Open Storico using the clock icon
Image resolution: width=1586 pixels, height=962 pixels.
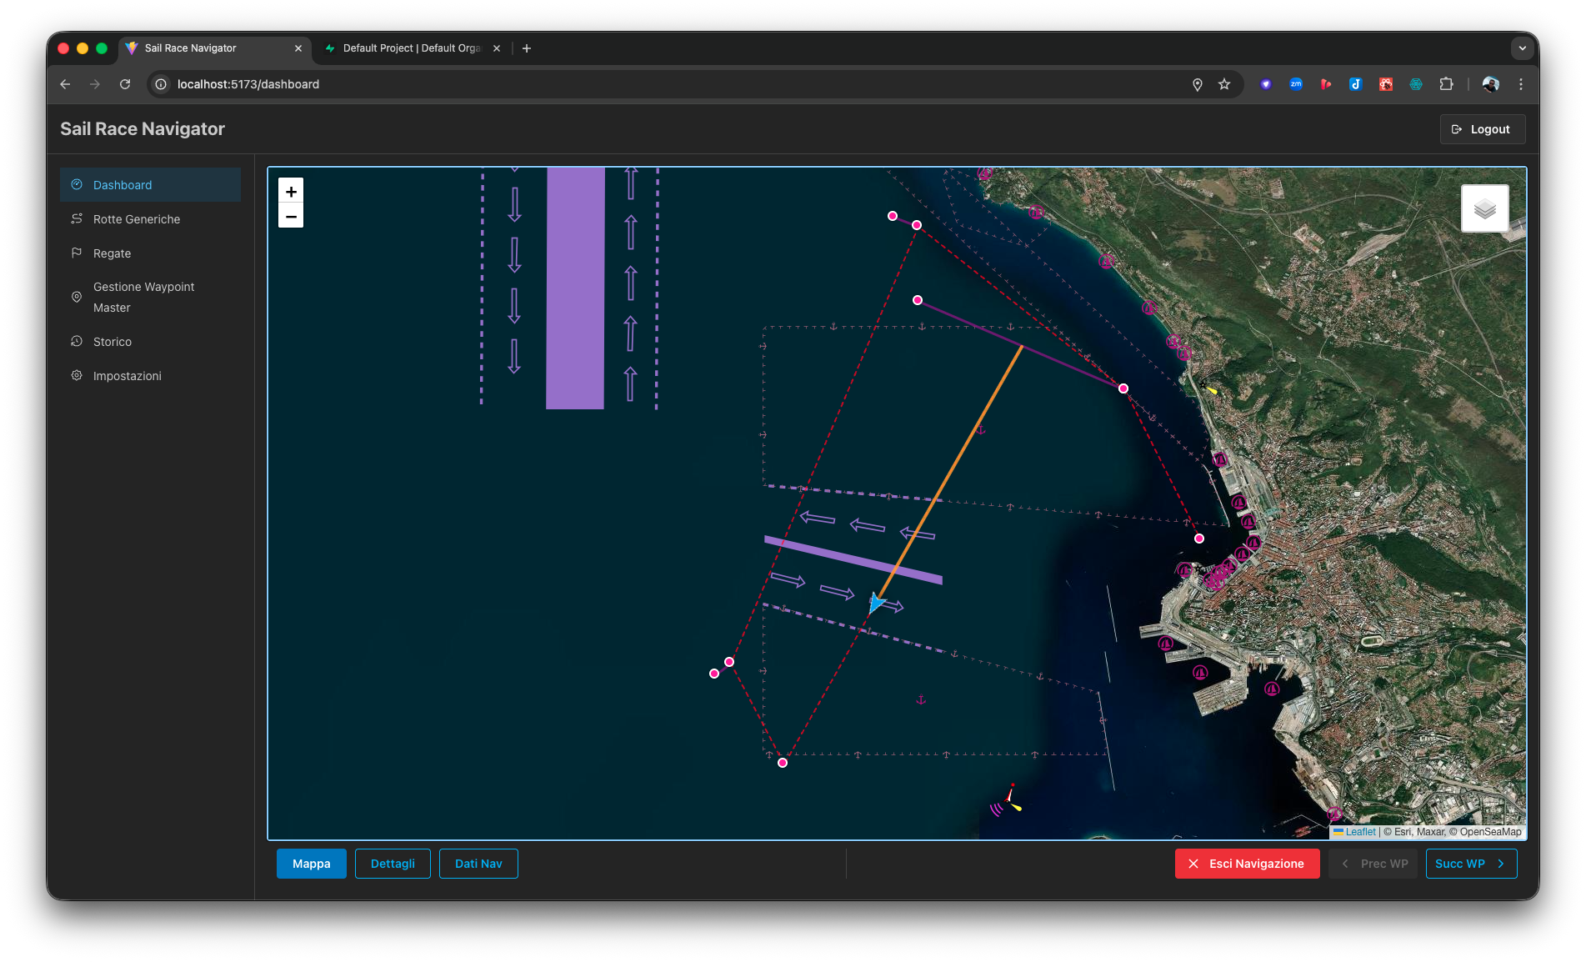77,341
